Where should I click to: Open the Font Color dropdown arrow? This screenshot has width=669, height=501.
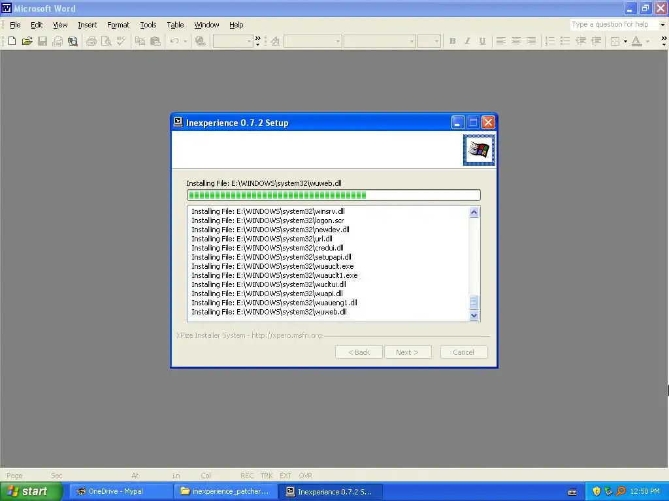click(x=647, y=41)
